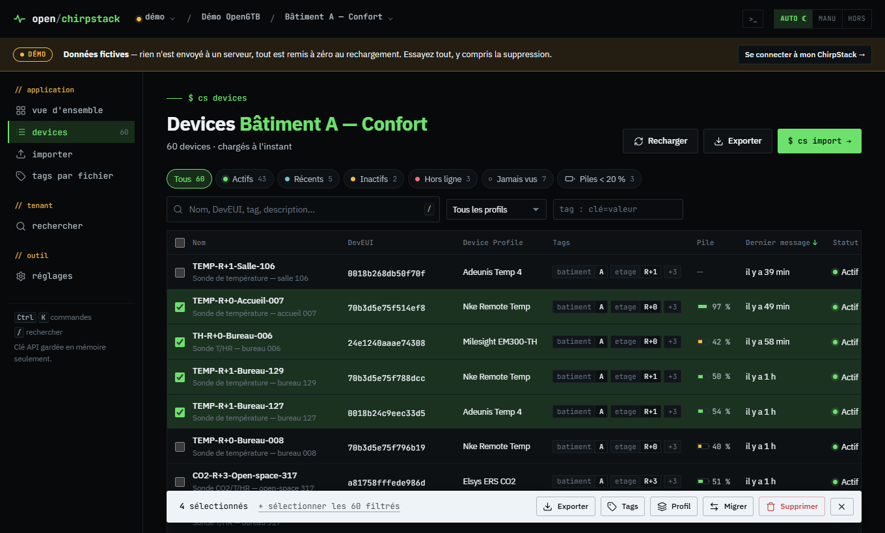Check the TEMP-R+0-Bureau-008 row checkbox

pyautogui.click(x=180, y=447)
